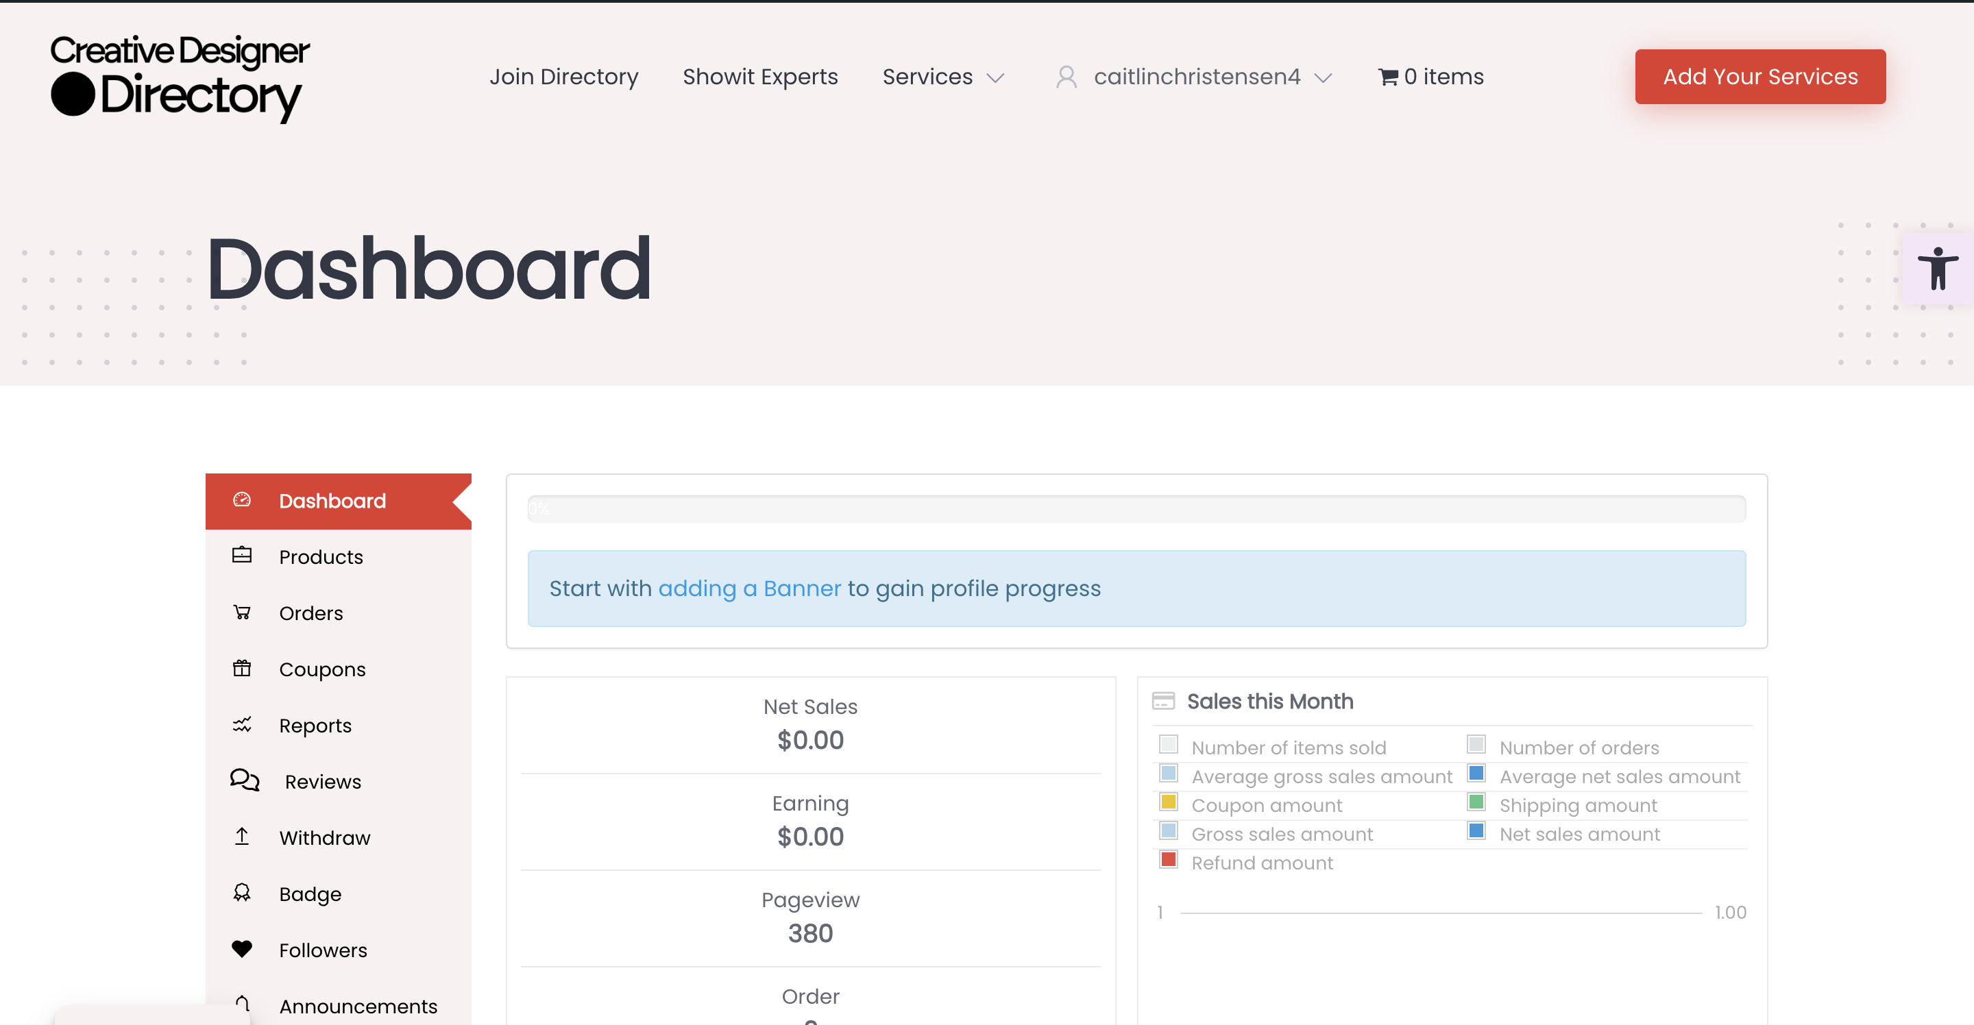Screen dimensions: 1974x1025
Task: Follow the adding a Banner link
Action: point(748,589)
